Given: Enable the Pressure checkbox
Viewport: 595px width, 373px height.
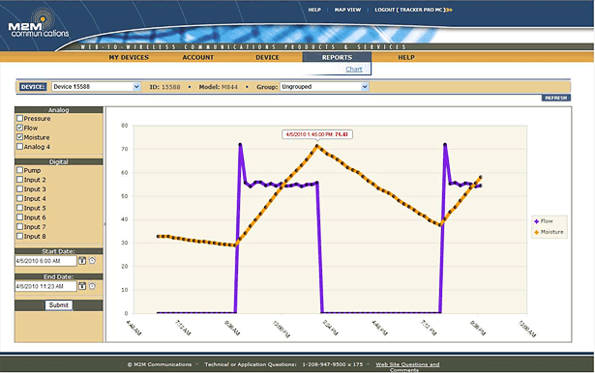Looking at the screenshot, I should point(19,118).
